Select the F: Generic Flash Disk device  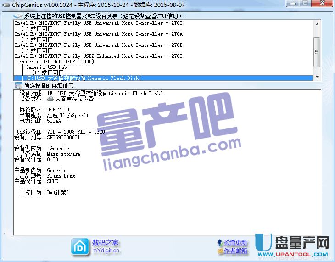[83, 78]
